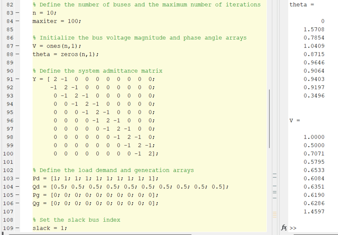
Task: Click the Qg array definition line
Action: 95,203
